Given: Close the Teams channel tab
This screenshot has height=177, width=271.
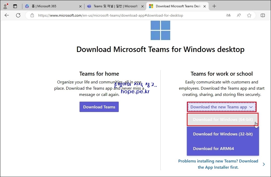Looking at the screenshot, I should [142, 6].
